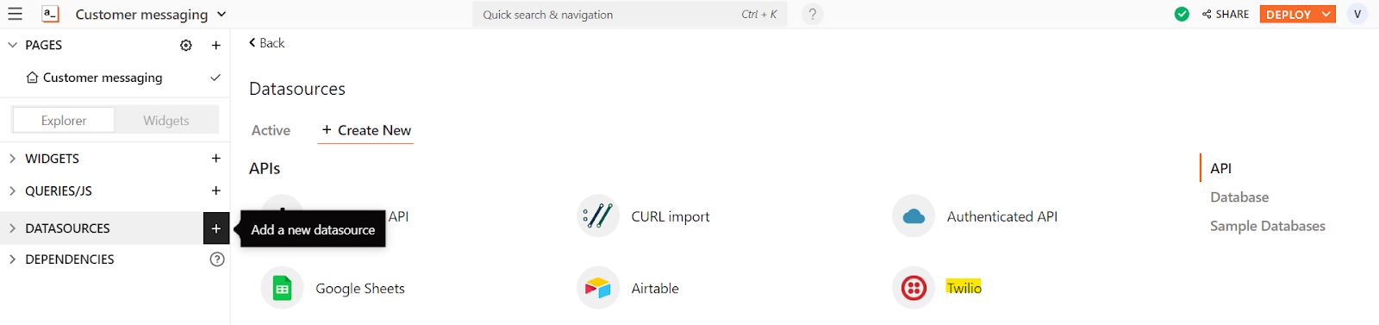Click the help question mark icon

pos(812,14)
